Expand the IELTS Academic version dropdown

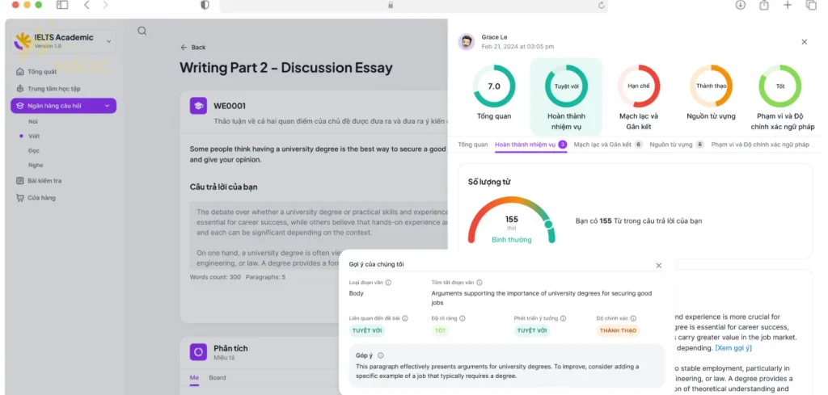(x=109, y=40)
